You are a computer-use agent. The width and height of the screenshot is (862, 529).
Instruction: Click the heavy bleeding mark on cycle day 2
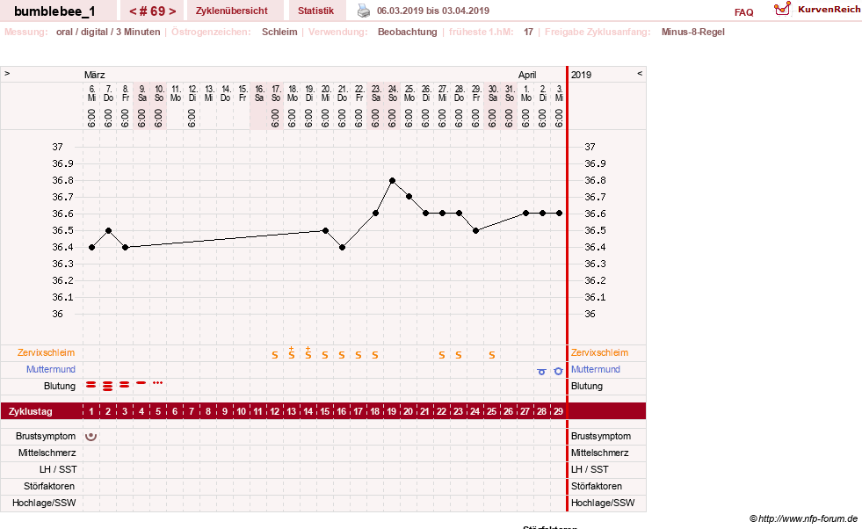(108, 386)
